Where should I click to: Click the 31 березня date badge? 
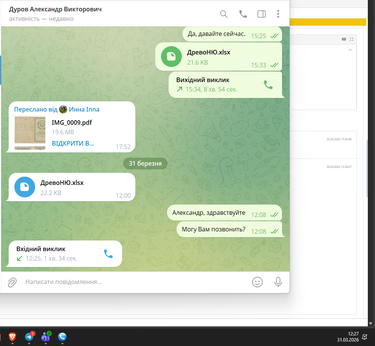(x=145, y=163)
